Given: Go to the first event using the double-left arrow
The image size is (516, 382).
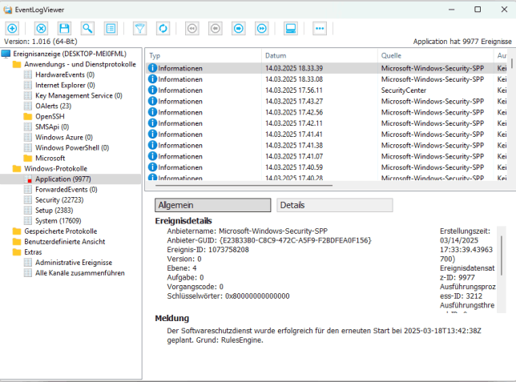Looking at the screenshot, I should click(191, 28).
